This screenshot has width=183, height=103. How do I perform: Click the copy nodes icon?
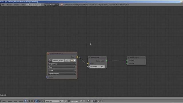pos(99,101)
